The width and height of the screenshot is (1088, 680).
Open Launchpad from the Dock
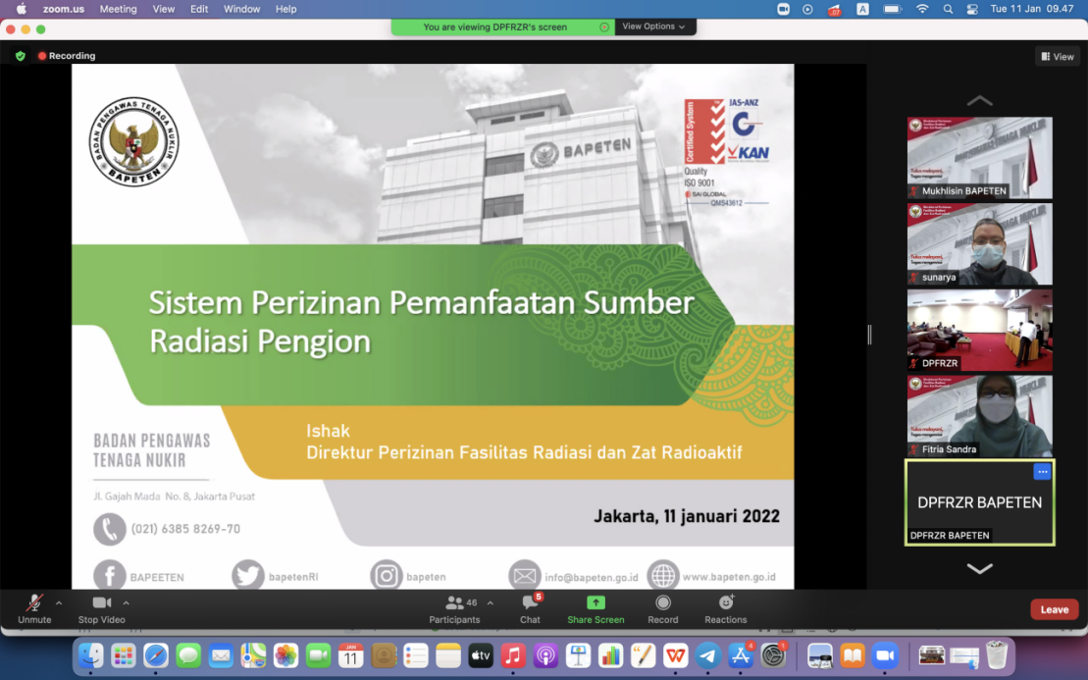tap(124, 655)
